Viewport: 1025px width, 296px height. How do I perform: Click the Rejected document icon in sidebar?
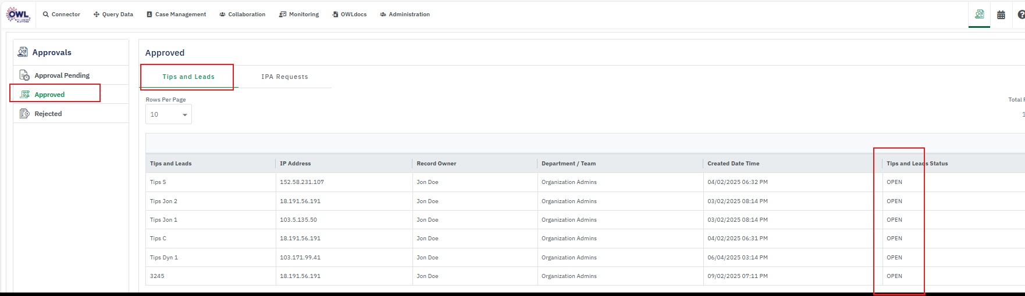(24, 114)
